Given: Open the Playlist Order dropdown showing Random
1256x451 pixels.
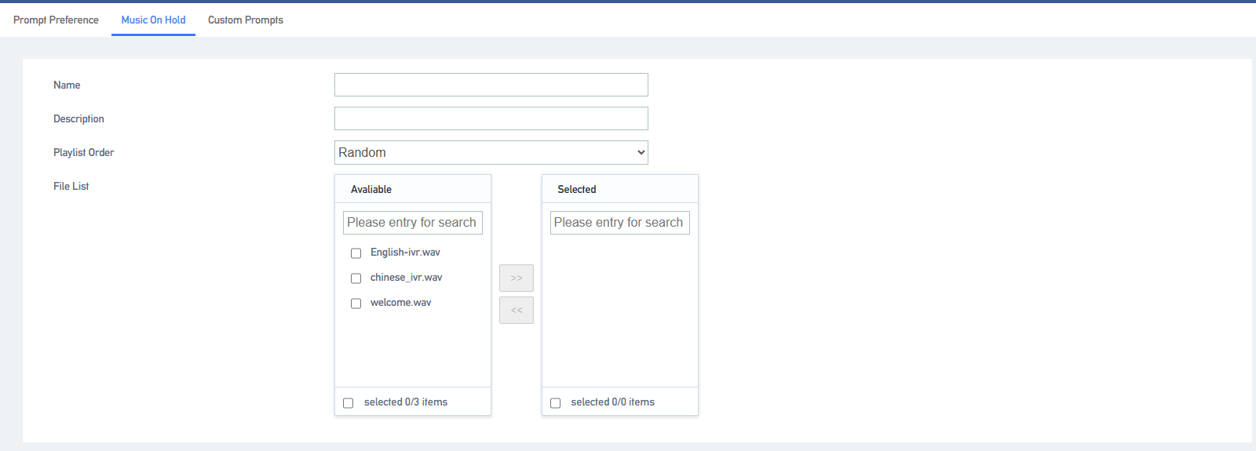Looking at the screenshot, I should click(491, 152).
